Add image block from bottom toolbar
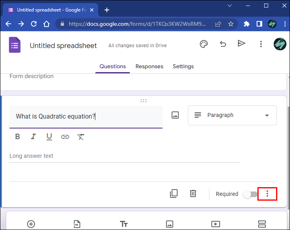This screenshot has height=230, width=290. [x=169, y=224]
